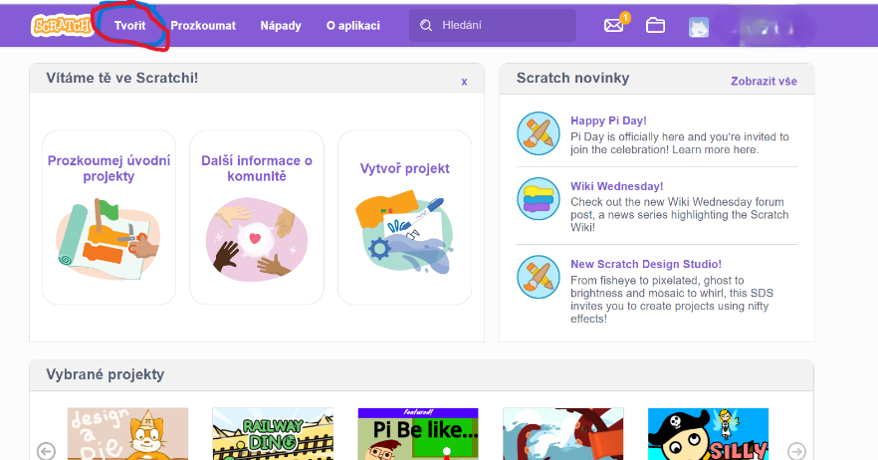
Task: Click the starter projects illustration
Action: 109,239
